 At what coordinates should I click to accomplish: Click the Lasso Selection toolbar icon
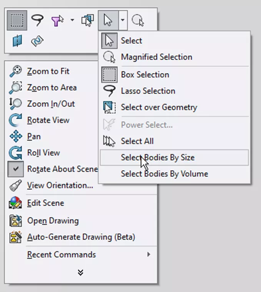(x=38, y=20)
